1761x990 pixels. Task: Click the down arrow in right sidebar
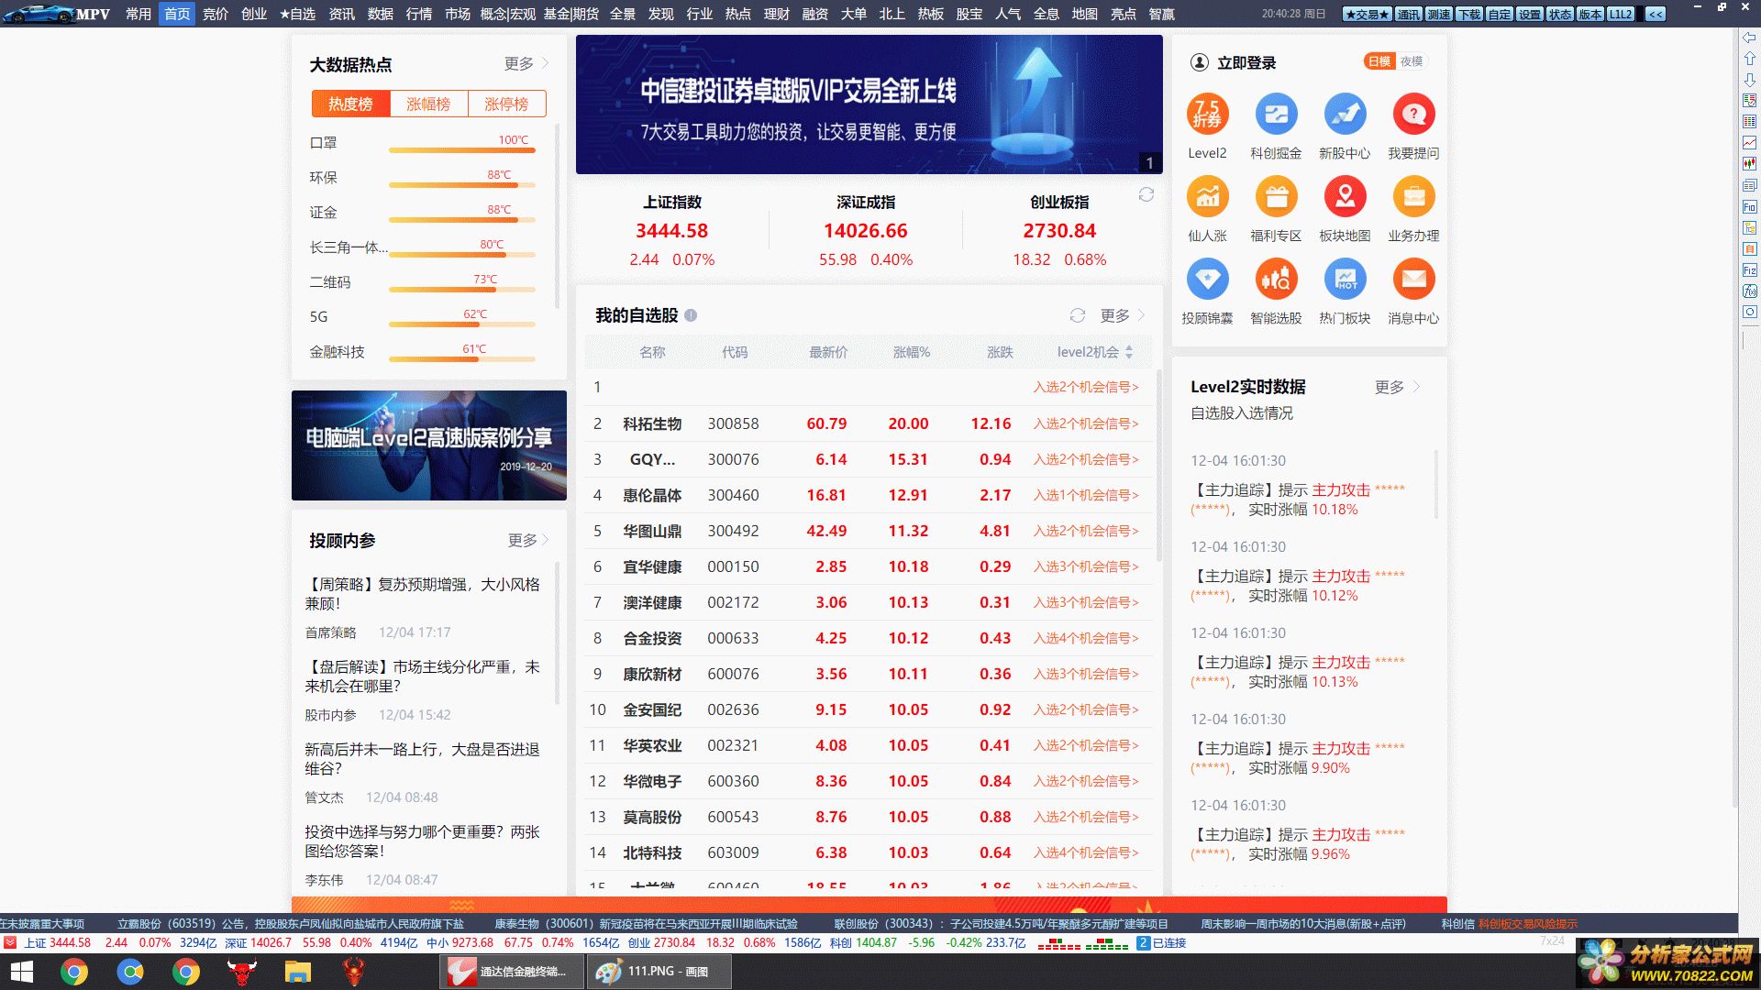coord(1749,80)
